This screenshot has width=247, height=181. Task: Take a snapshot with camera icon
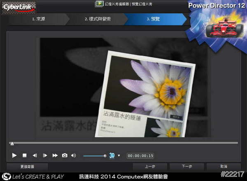point(65,156)
